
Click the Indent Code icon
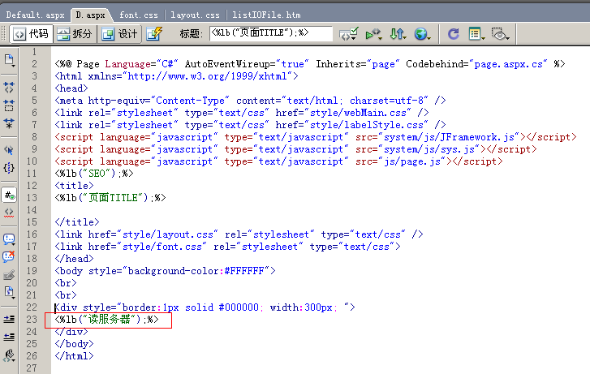pyautogui.click(x=9, y=319)
